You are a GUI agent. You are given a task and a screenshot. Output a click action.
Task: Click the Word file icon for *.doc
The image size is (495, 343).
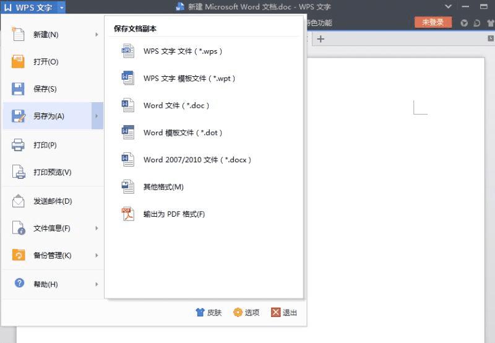[x=128, y=105]
